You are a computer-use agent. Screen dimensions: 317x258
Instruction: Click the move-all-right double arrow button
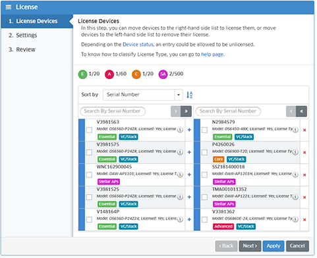click(187, 111)
